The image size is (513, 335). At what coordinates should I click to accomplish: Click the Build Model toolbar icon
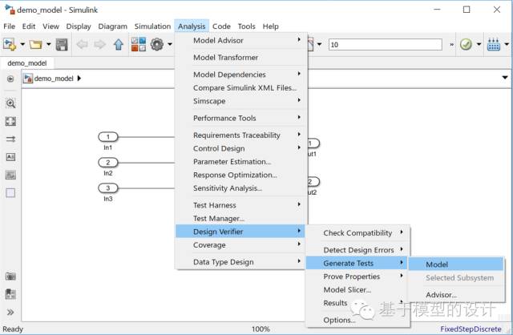(x=493, y=45)
